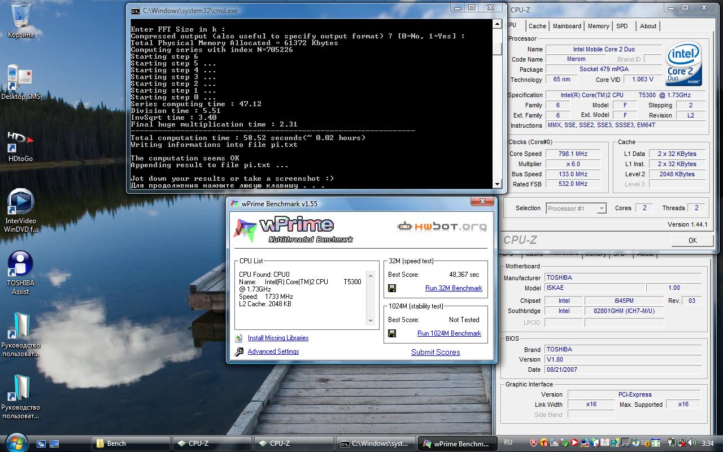The width and height of the screenshot is (723, 452).
Task: Click the Intel Core 2 Duo logo
Action: tap(684, 63)
